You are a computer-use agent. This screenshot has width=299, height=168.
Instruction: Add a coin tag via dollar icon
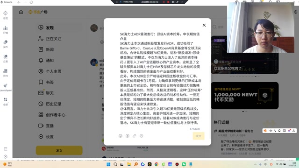(128, 136)
